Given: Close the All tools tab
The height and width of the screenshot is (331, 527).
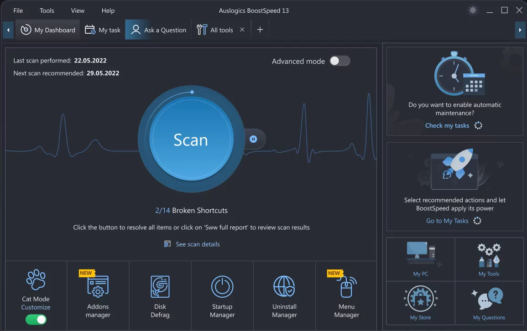Looking at the screenshot, I should coord(242,30).
